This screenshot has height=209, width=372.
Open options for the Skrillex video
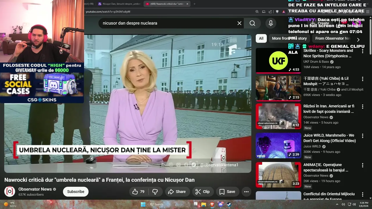point(362,51)
